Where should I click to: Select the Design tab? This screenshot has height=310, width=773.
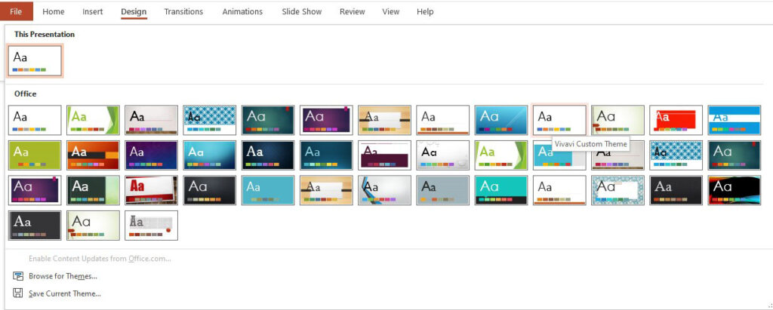pyautogui.click(x=134, y=11)
